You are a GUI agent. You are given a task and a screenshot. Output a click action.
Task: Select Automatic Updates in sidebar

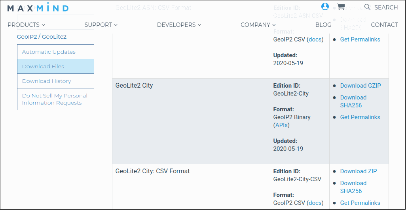click(x=56, y=52)
